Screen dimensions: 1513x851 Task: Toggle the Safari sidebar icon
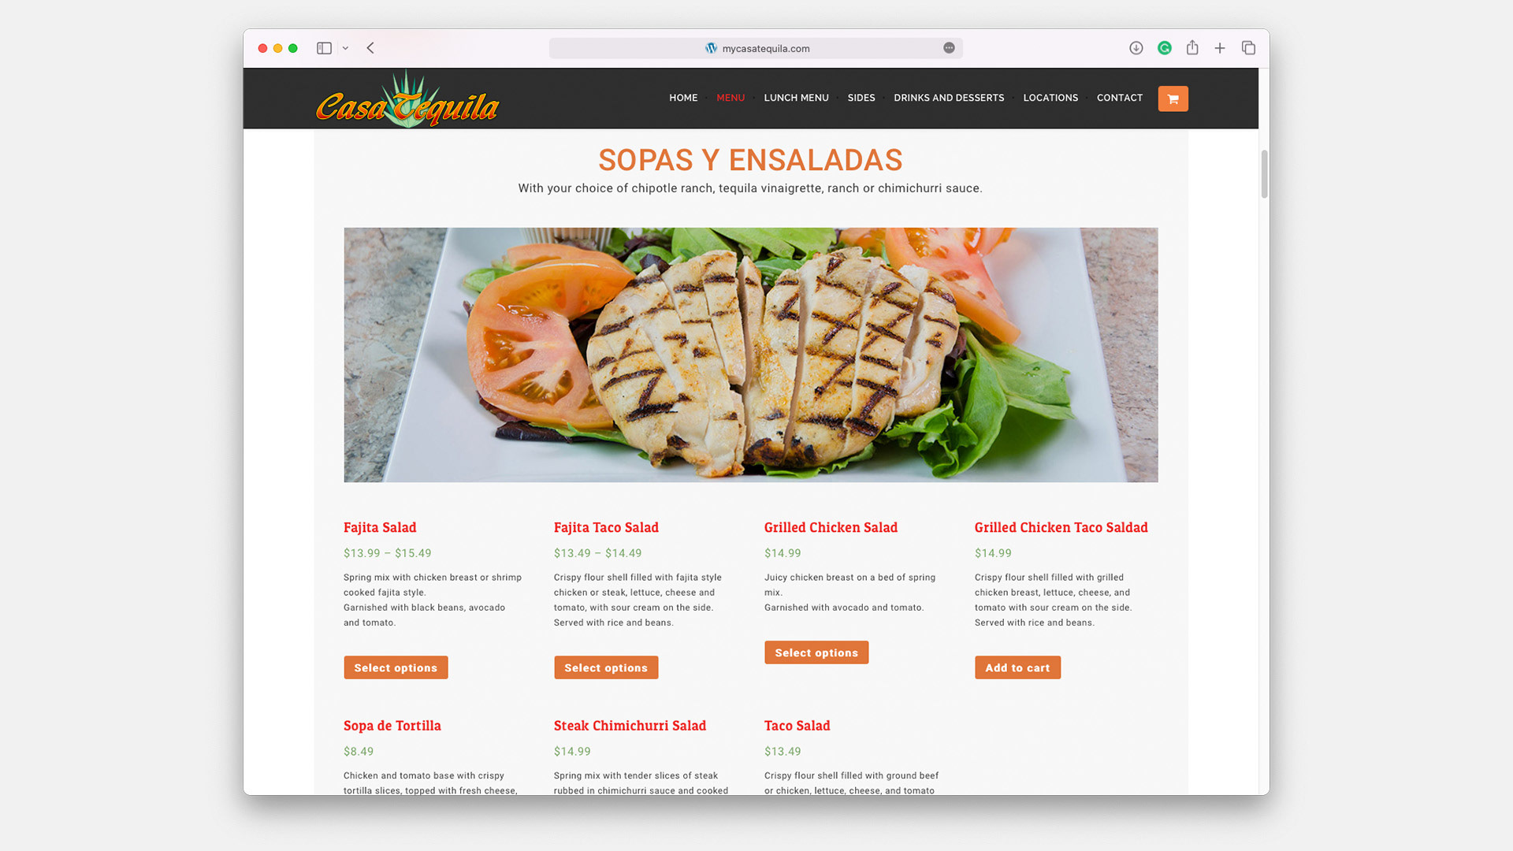[324, 48]
